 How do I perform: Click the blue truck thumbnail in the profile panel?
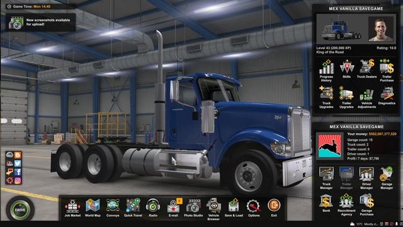(x=341, y=30)
